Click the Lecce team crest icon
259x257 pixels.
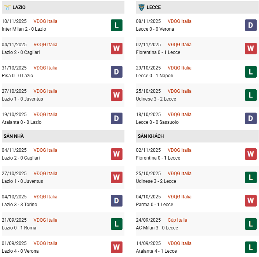point(141,7)
